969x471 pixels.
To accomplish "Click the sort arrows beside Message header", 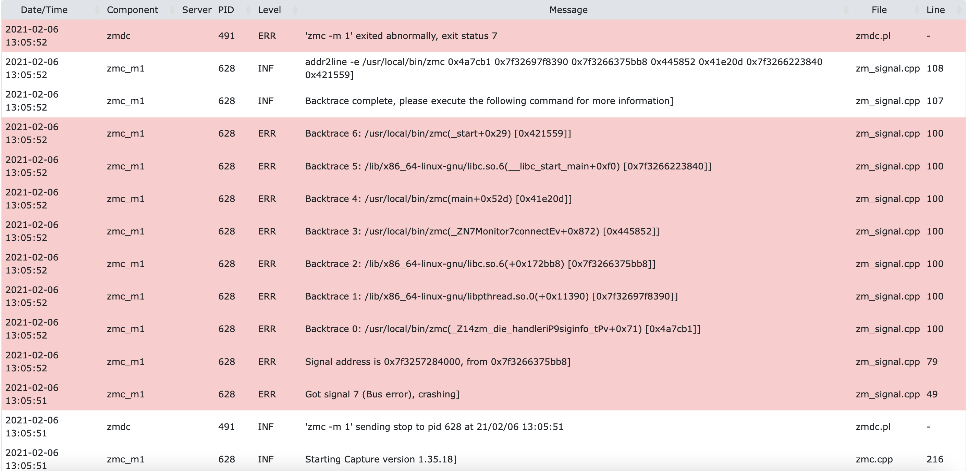I will pos(846,10).
